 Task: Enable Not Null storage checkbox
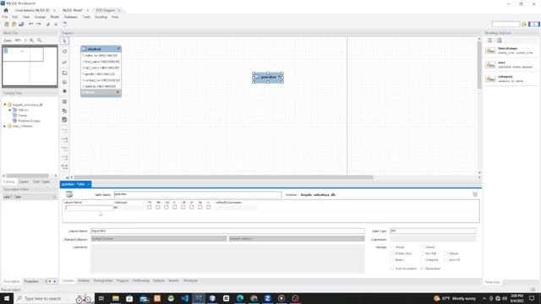[423, 253]
